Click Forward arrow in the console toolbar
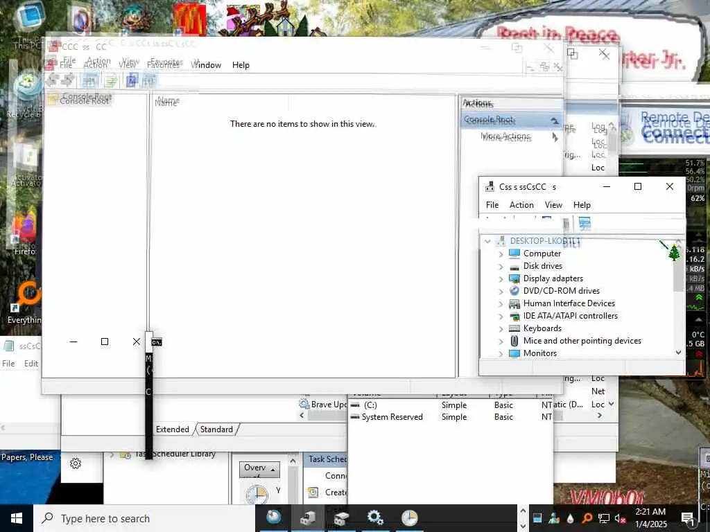This screenshot has height=532, width=710. point(67,81)
